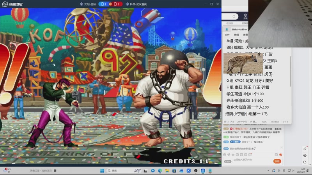Open the emoji picker in chat toolbar
The image size is (312, 175).
tap(225, 154)
